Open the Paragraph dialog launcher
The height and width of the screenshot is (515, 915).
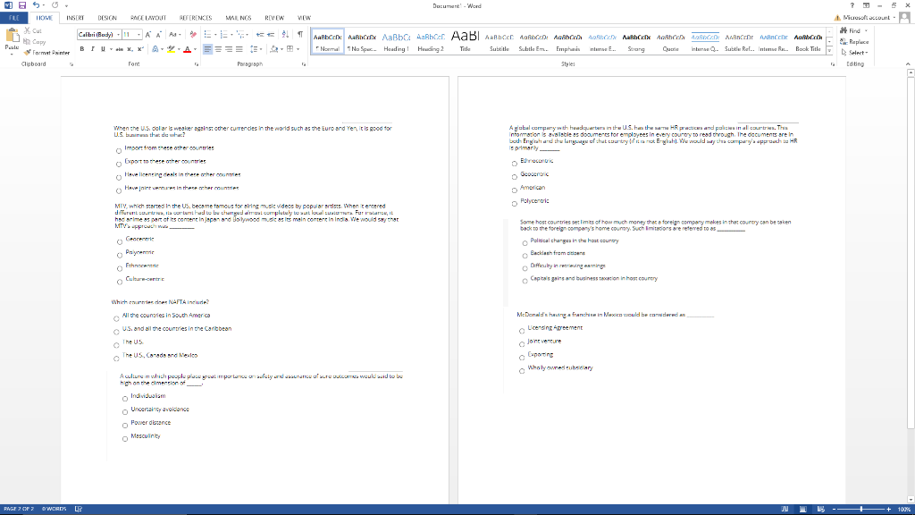click(304, 64)
